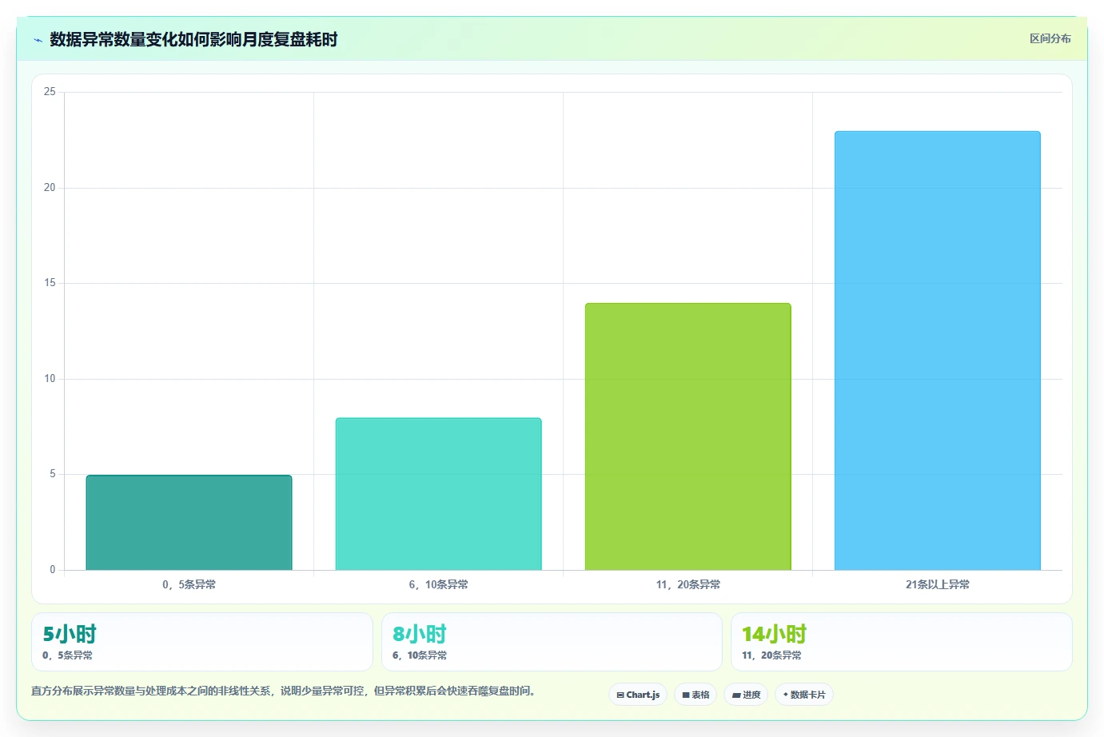Click the x-axis label 6，10条异常

[x=438, y=584]
